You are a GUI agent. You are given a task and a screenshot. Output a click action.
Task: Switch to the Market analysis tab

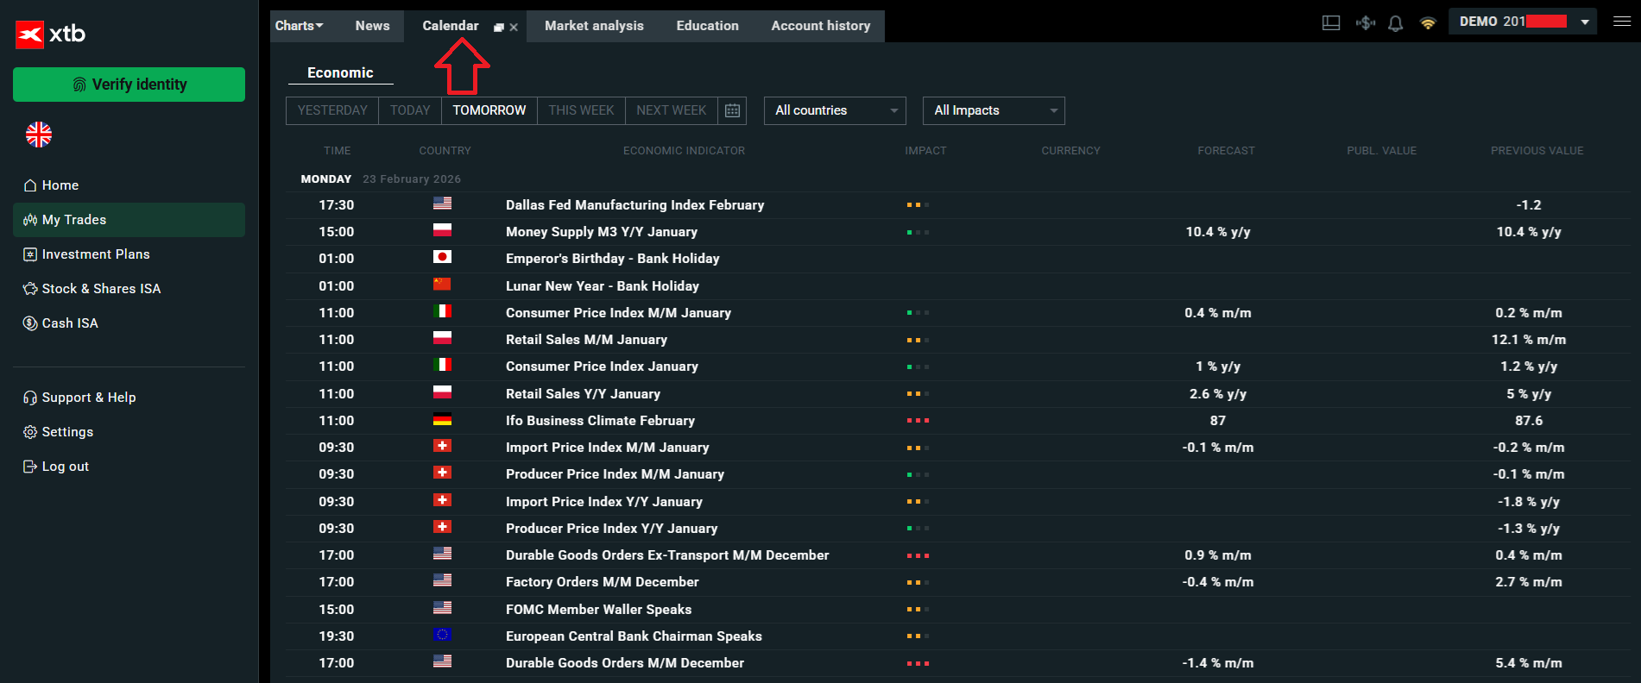click(x=594, y=26)
